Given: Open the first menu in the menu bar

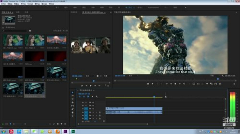Looking at the screenshot, I should click(x=4, y=4).
